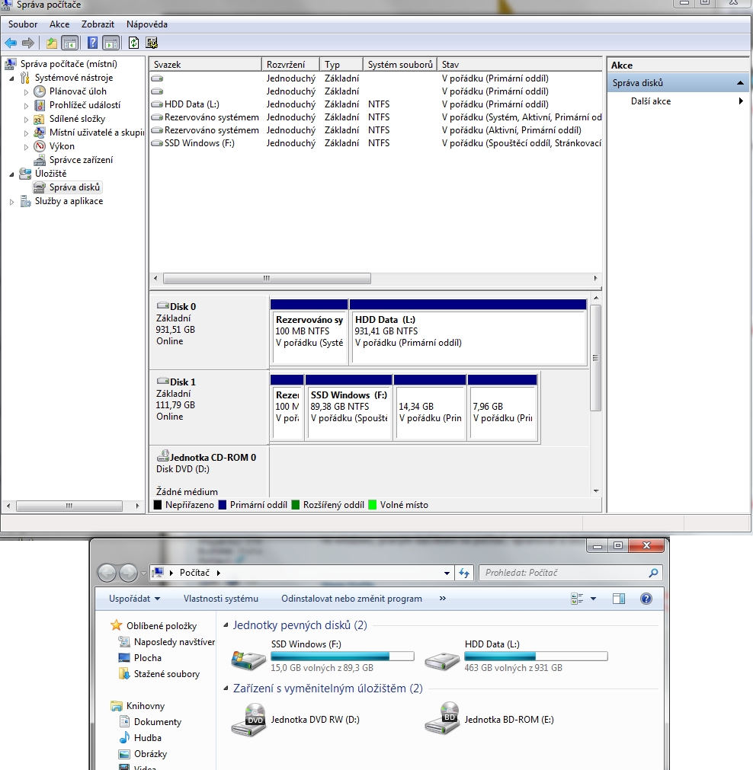Open the Jednotka BD-ROM (E:) drive icon

point(441,718)
